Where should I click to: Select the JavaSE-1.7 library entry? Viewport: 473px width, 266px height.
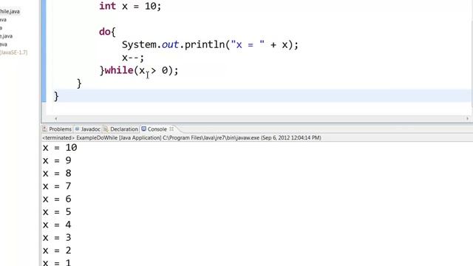pos(13,52)
